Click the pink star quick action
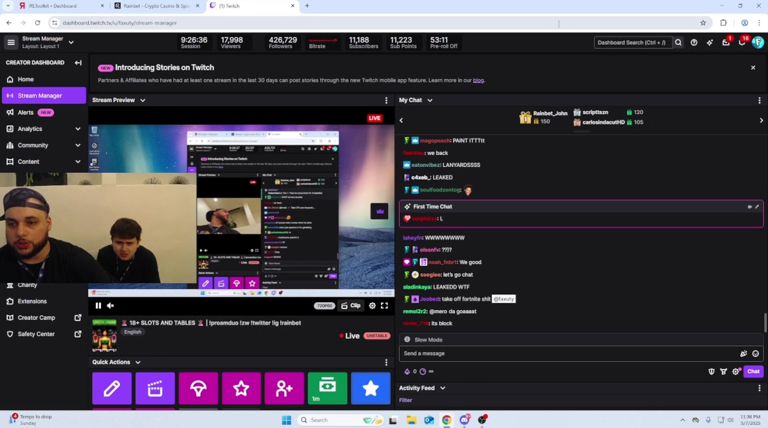Image resolution: width=768 pixels, height=428 pixels. pyautogui.click(x=241, y=388)
